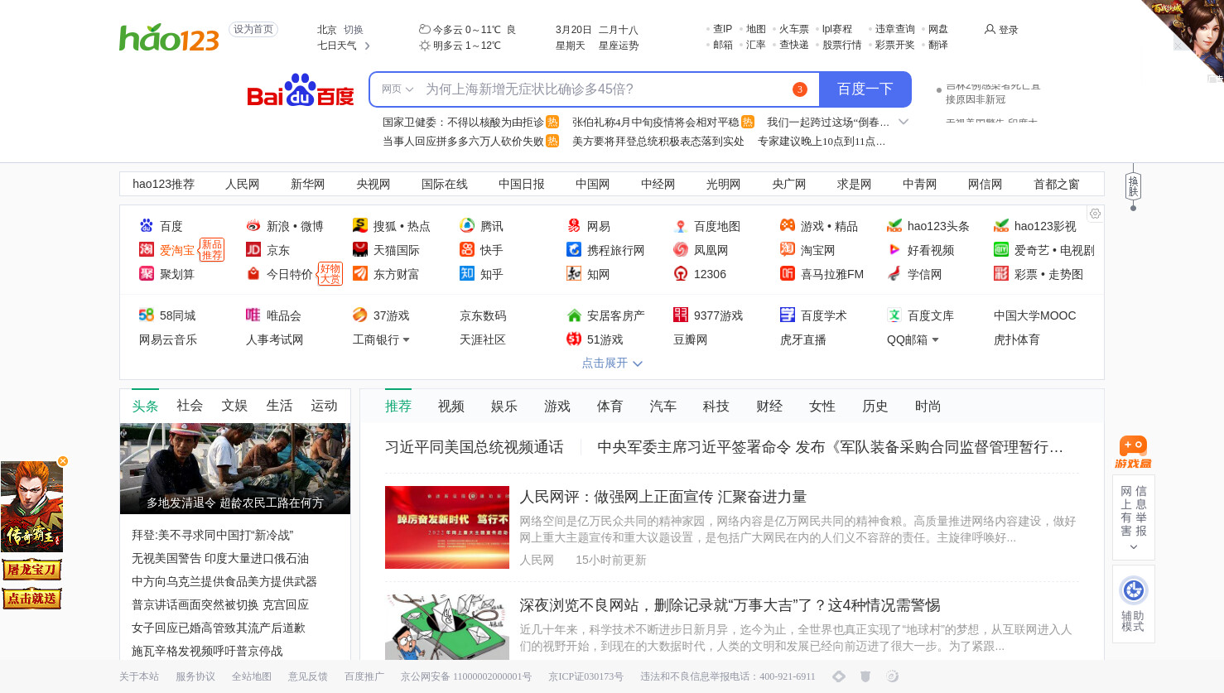Screen dimensions: 1224x693
Task: Click 设为首页 button
Action: 253,29
